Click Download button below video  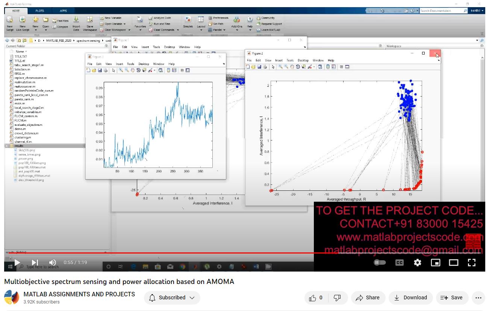pyautogui.click(x=411, y=297)
